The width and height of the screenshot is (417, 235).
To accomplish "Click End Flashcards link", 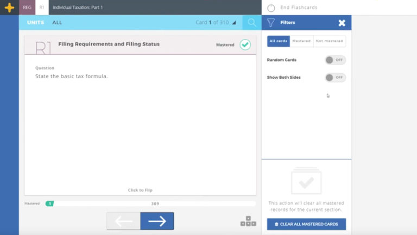I will pos(299,8).
